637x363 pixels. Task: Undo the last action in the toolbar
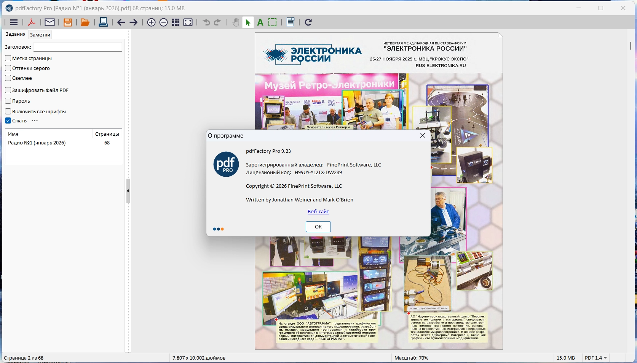click(206, 22)
